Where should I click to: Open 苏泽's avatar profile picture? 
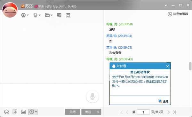10,10
